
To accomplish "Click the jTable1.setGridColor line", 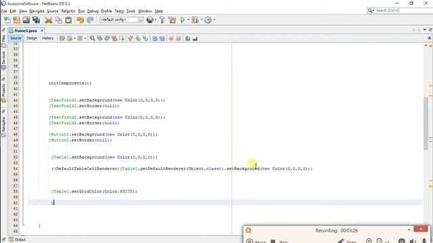I will pyautogui.click(x=94, y=191).
